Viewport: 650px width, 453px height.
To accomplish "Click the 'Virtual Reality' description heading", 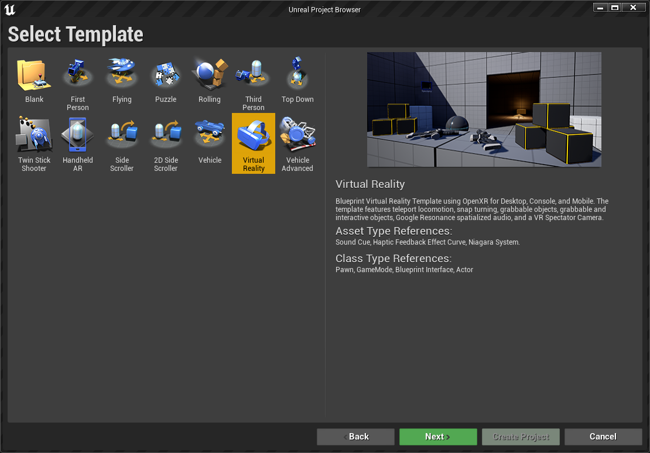I will tap(370, 184).
